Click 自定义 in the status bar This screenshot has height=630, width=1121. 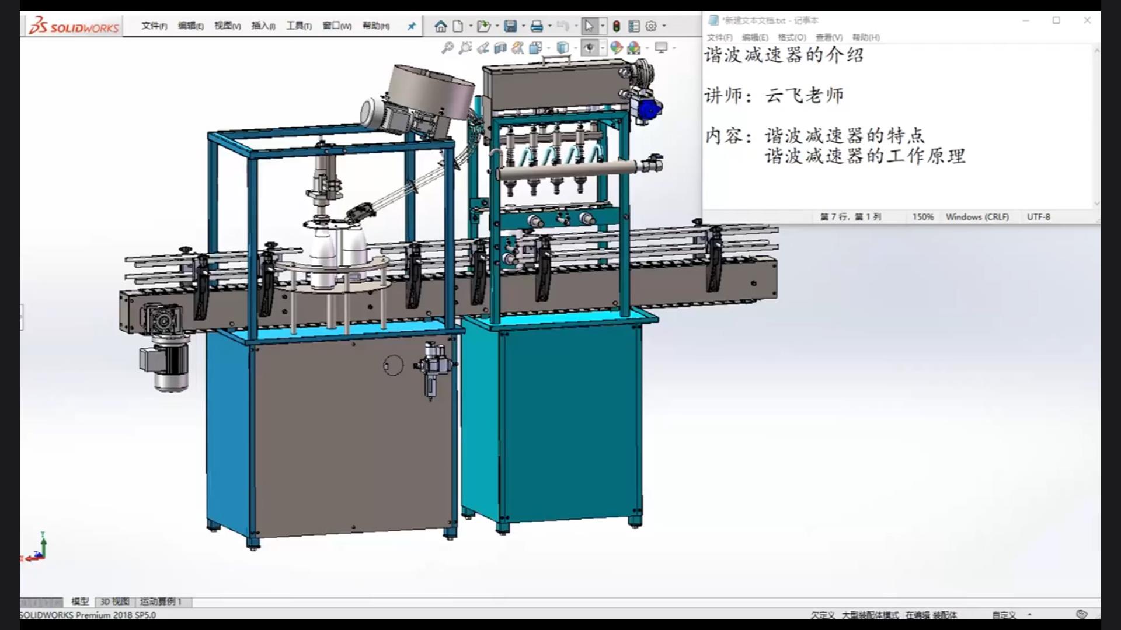[x=1004, y=615]
